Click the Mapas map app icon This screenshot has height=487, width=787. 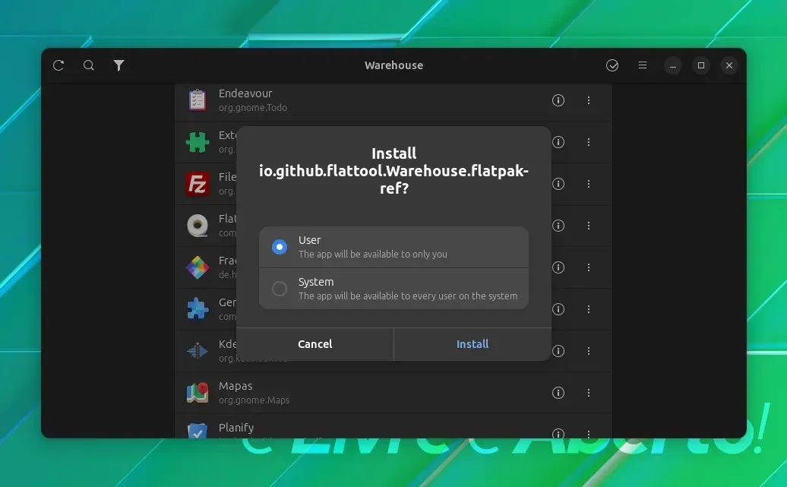198,393
